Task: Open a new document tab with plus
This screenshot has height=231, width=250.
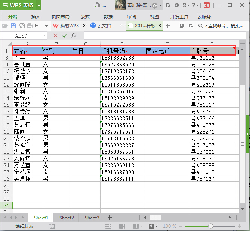Action: pyautogui.click(x=168, y=26)
